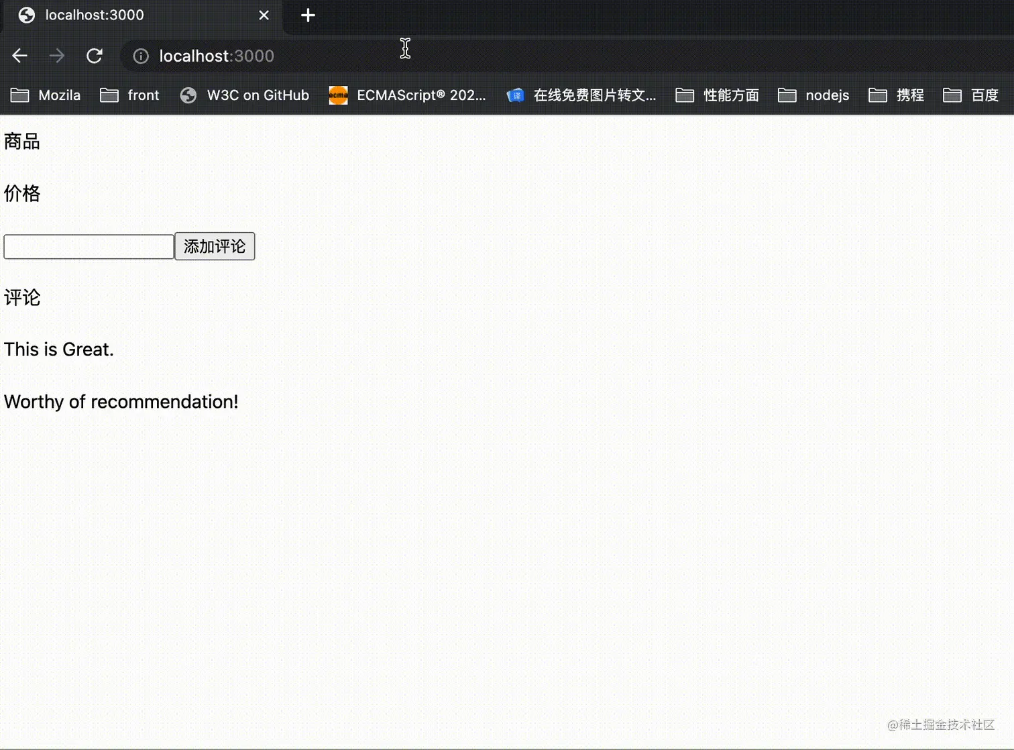This screenshot has width=1014, height=750.
Task: Open the nodejs bookmarks folder
Action: [813, 95]
